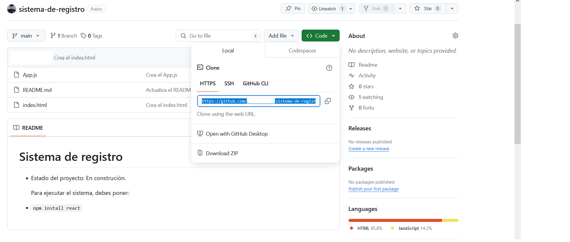570x242 pixels.
Task: Open the main branch selector
Action: click(26, 36)
